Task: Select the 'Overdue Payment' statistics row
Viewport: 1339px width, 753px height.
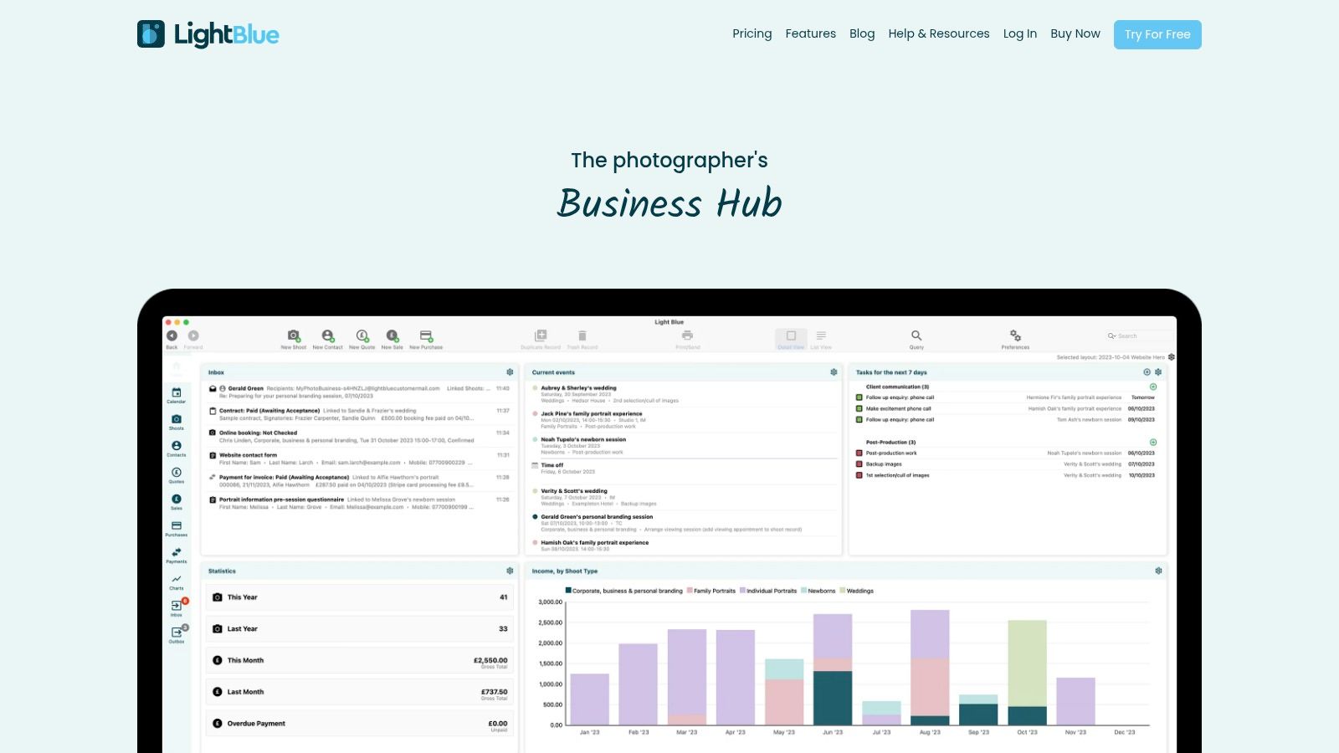Action: click(359, 724)
